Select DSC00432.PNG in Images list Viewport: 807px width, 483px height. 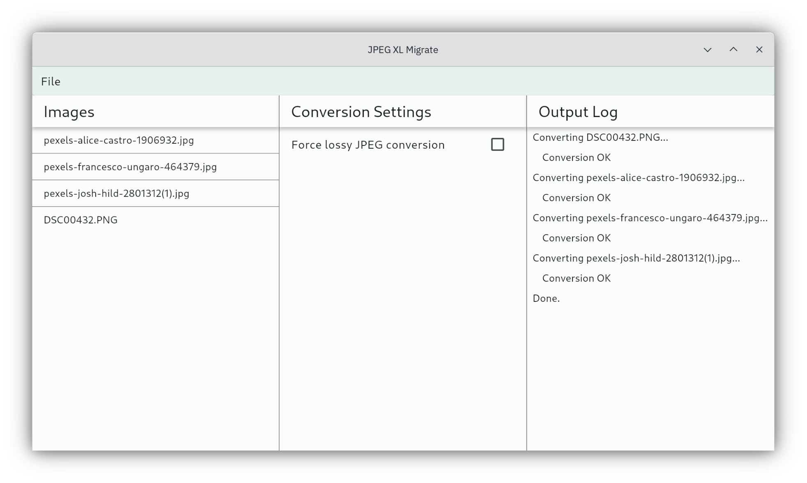coord(80,220)
